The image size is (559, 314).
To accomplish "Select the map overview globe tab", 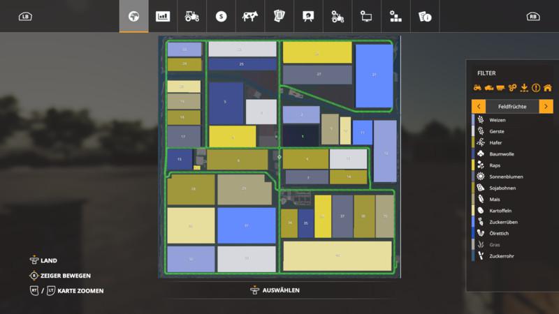I will pyautogui.click(x=133, y=16).
